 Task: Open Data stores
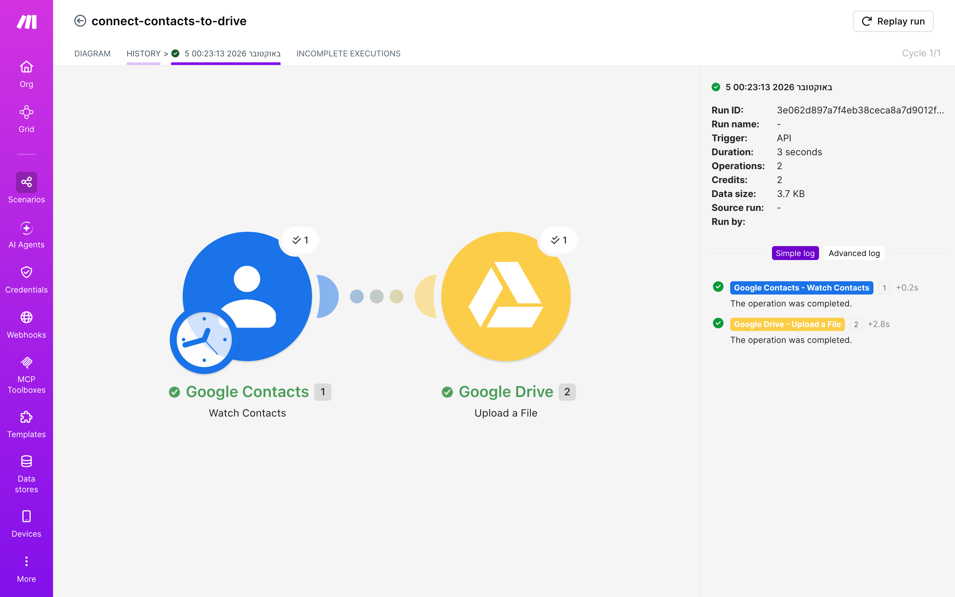27,474
